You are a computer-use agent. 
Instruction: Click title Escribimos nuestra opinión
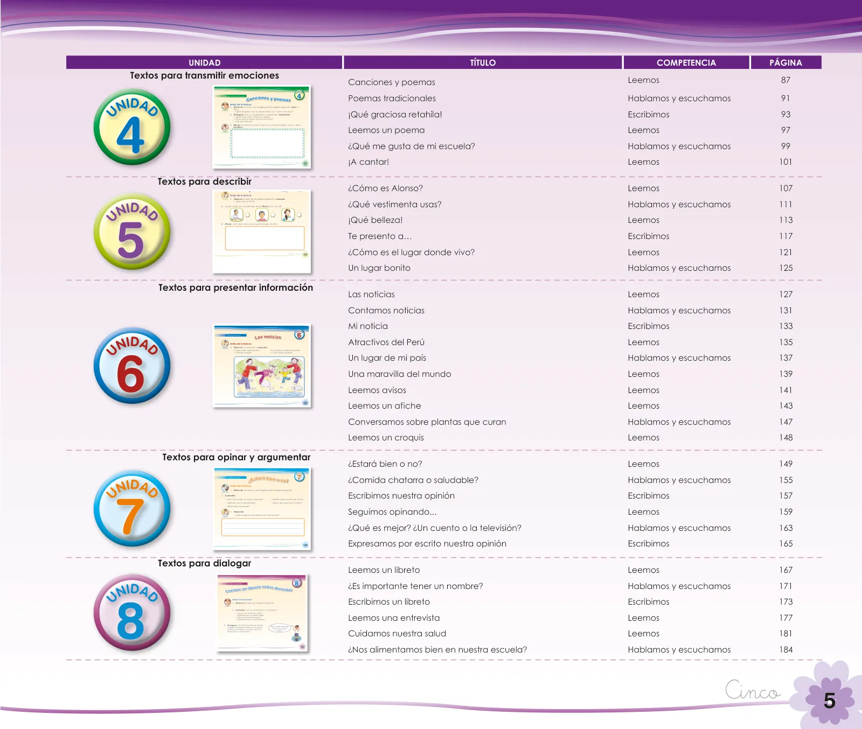pos(401,496)
